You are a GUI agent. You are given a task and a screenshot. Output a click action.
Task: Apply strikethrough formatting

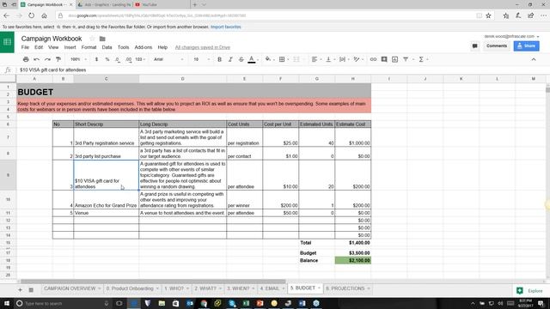(241, 59)
